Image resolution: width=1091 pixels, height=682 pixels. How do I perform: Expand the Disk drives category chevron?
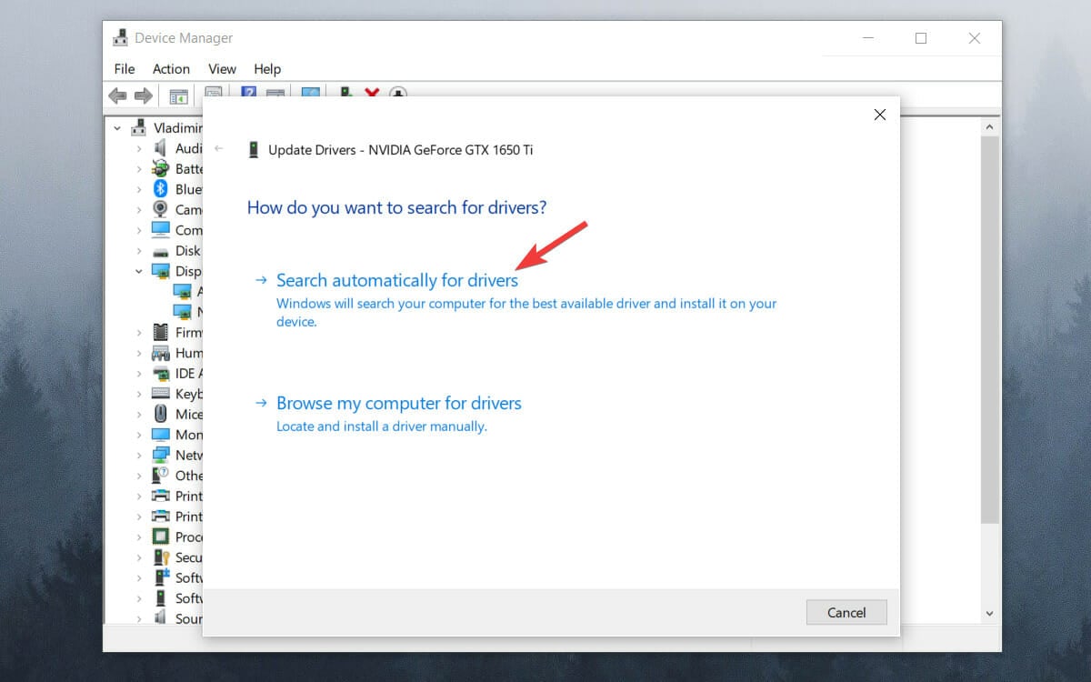tap(139, 251)
